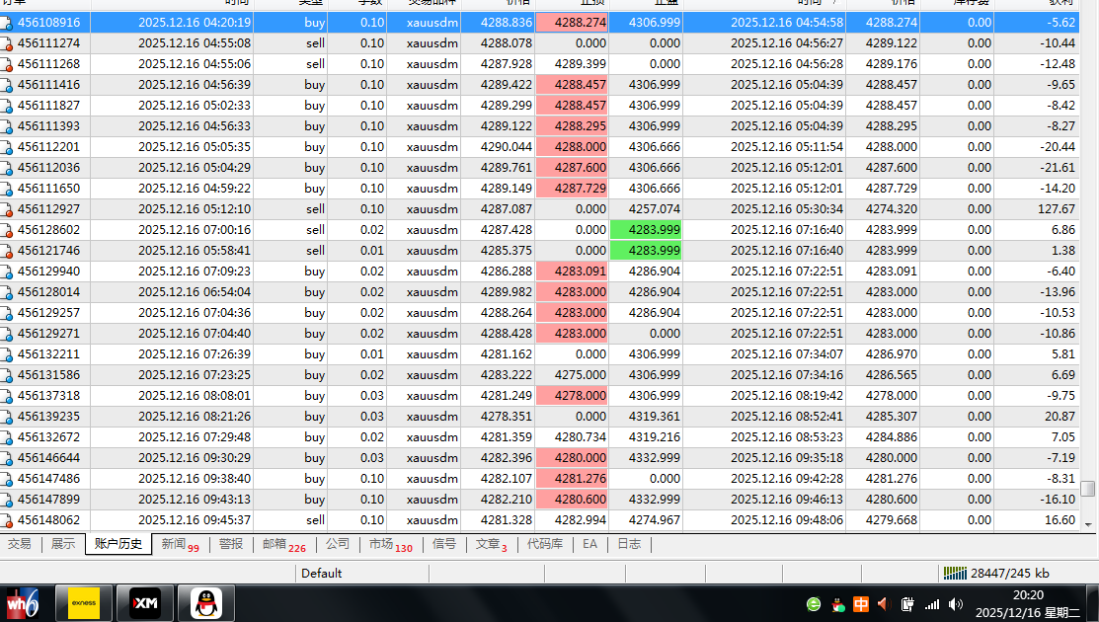Viewport: 1099px width, 622px height.
Task: Open the QQ penguin taskbar icon
Action: click(206, 602)
